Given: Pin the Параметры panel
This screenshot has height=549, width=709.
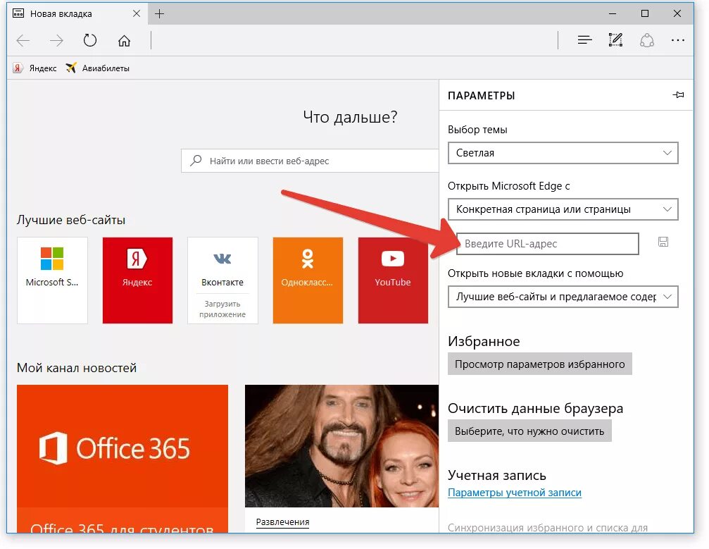Looking at the screenshot, I should click(x=678, y=95).
